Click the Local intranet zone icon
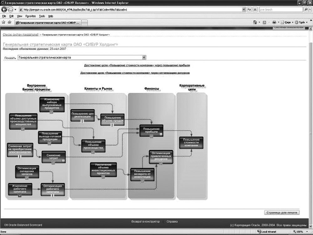The image size is (313, 235). (x=259, y=232)
